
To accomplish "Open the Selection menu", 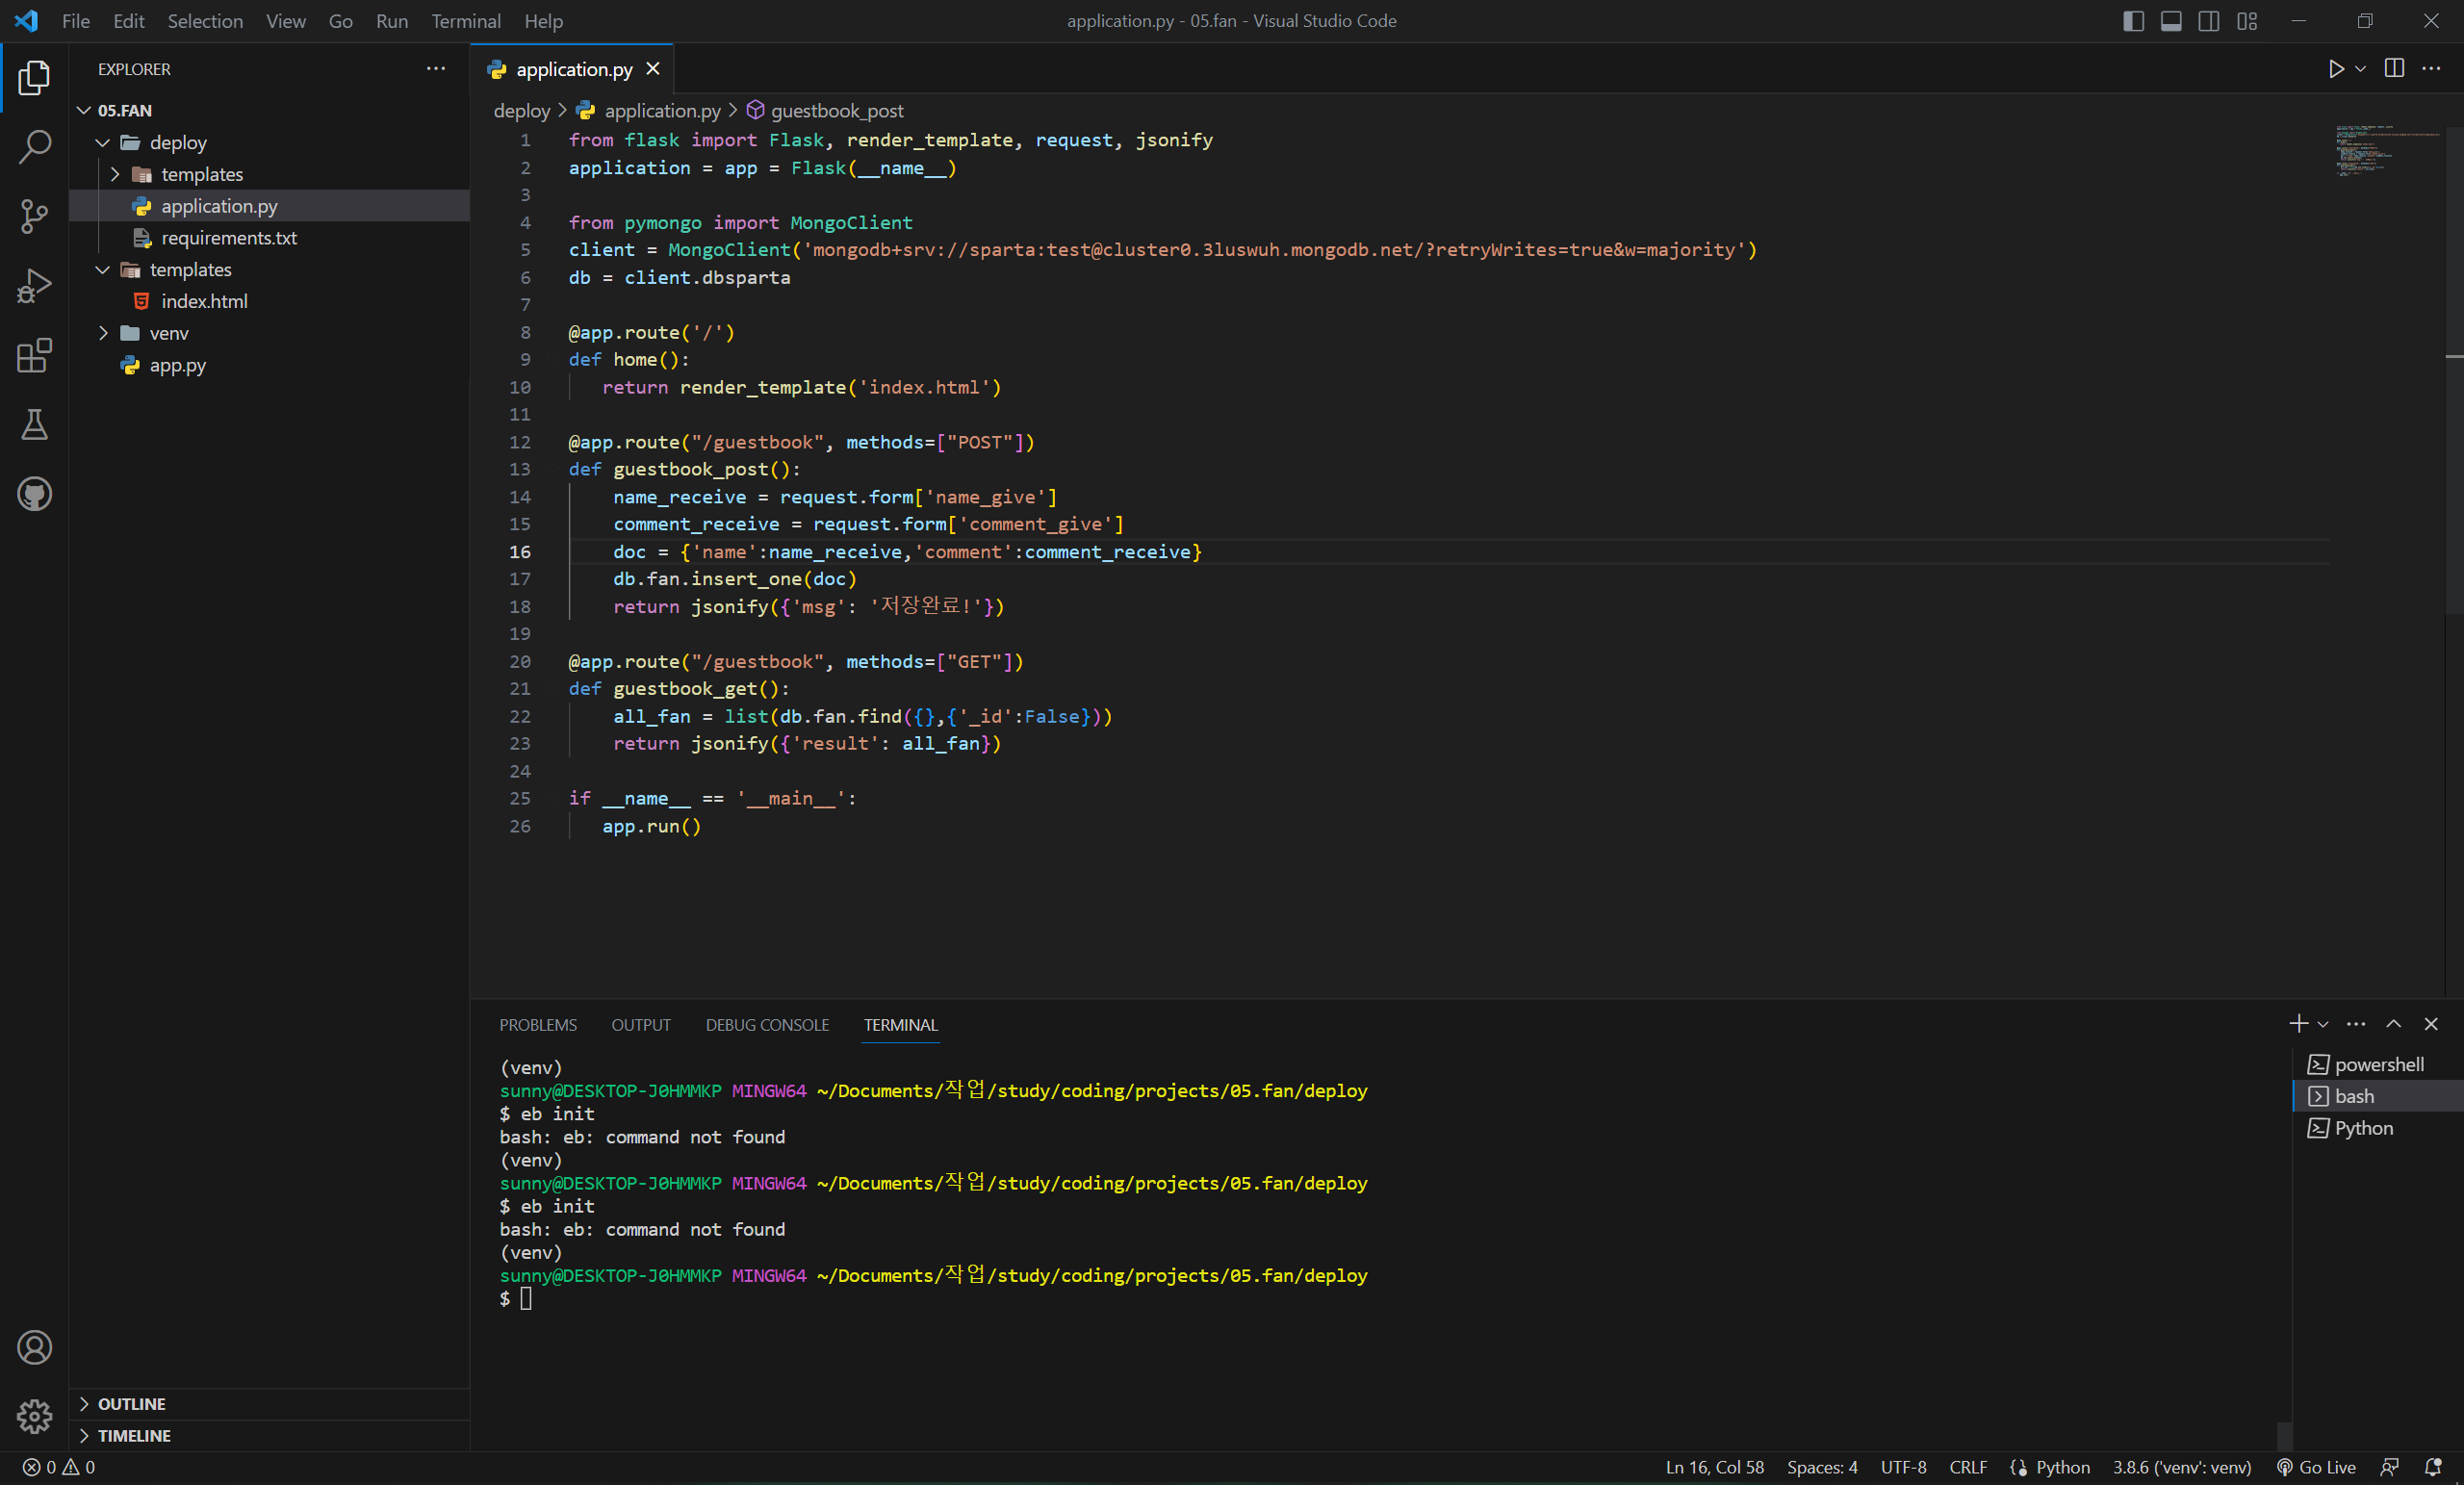I will 205,21.
